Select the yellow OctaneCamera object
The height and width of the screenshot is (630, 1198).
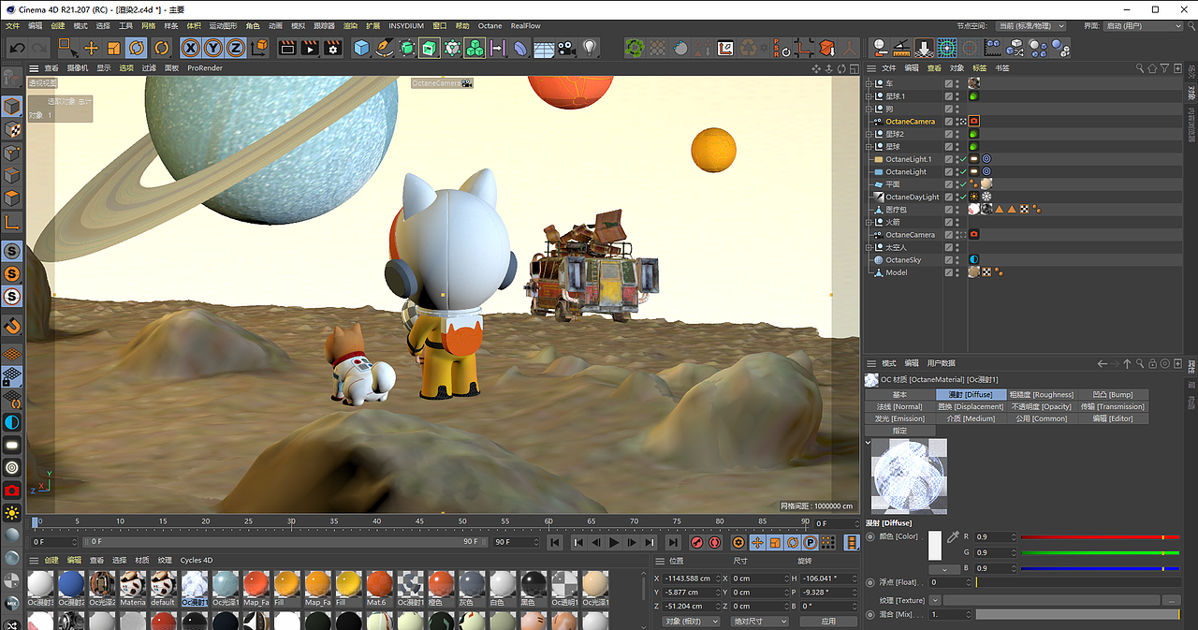(x=910, y=122)
